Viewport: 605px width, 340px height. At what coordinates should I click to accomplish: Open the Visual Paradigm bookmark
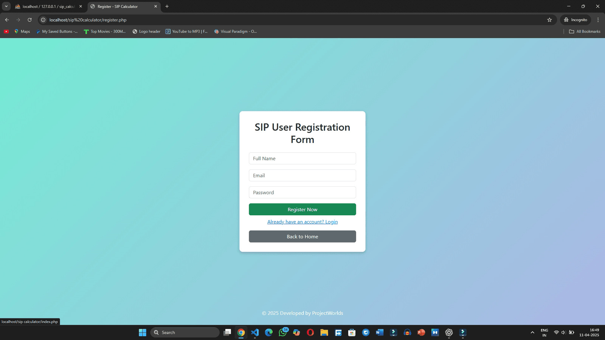coord(235,31)
